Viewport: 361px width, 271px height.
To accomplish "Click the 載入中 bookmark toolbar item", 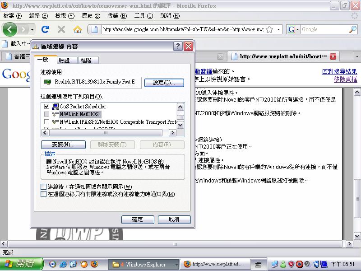I will tap(16, 43).
